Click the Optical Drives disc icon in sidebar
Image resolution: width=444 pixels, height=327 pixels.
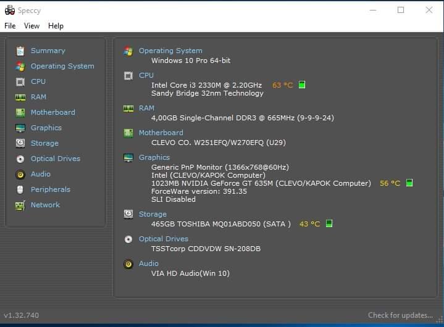tap(20, 159)
